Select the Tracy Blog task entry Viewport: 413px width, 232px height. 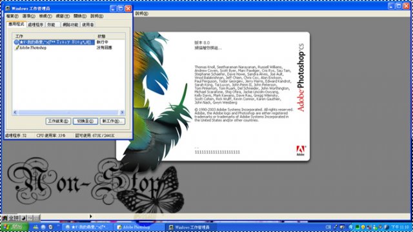tap(54, 42)
